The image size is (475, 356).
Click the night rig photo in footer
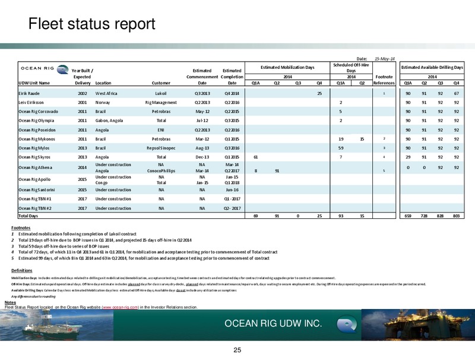click(x=418, y=325)
